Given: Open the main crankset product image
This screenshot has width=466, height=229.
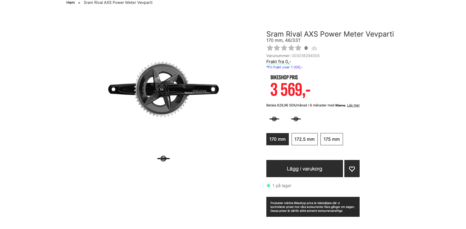Looking at the screenshot, I should [164, 89].
